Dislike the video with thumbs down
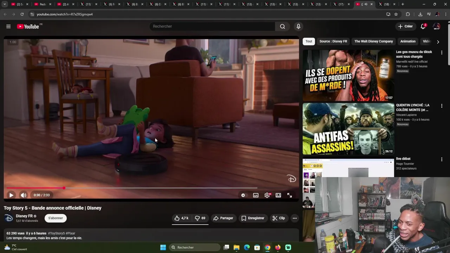This screenshot has width=450, height=253. (x=200, y=218)
